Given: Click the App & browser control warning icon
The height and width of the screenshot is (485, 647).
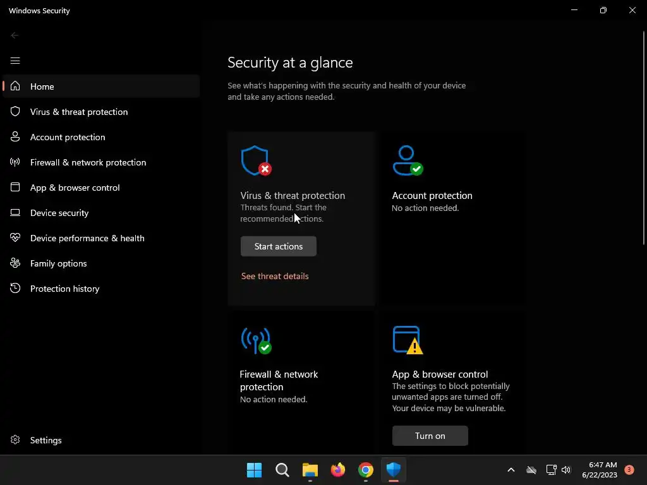Looking at the screenshot, I should tap(408, 340).
